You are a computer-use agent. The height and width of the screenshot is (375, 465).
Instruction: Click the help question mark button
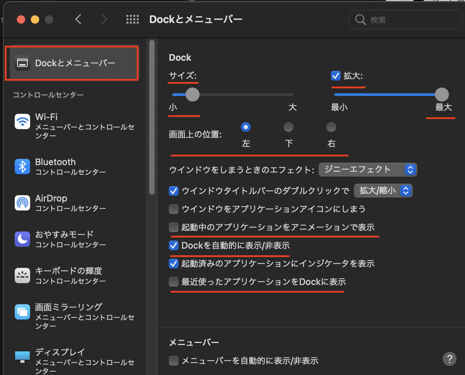coord(449,359)
